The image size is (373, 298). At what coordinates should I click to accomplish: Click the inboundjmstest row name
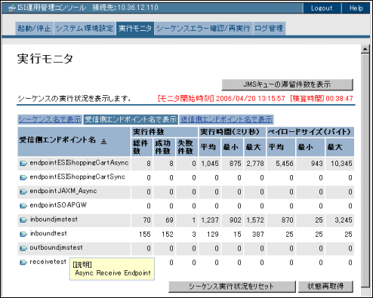point(54,220)
